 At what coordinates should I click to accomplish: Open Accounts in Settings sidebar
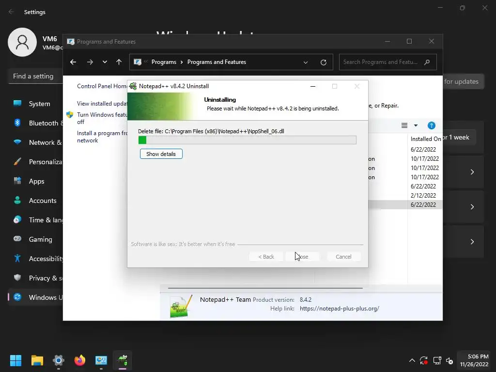coord(35,201)
